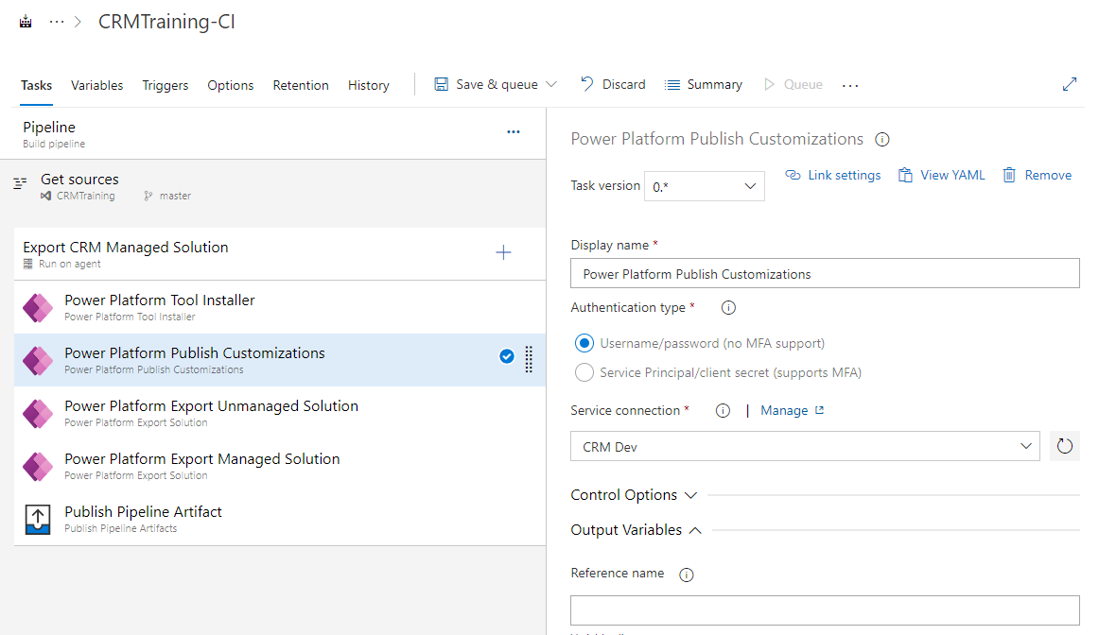Select the Publish Pipeline Artifact task
1099x635 pixels.
pyautogui.click(x=280, y=519)
